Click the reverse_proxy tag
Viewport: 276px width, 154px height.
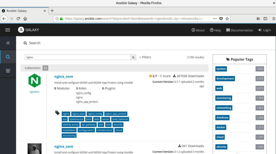point(70,125)
